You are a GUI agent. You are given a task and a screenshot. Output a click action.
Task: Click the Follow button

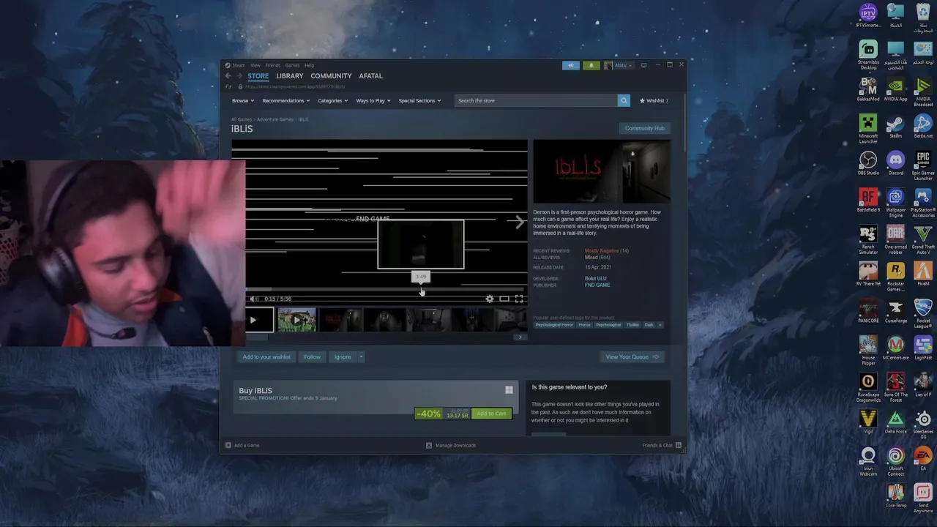(313, 357)
